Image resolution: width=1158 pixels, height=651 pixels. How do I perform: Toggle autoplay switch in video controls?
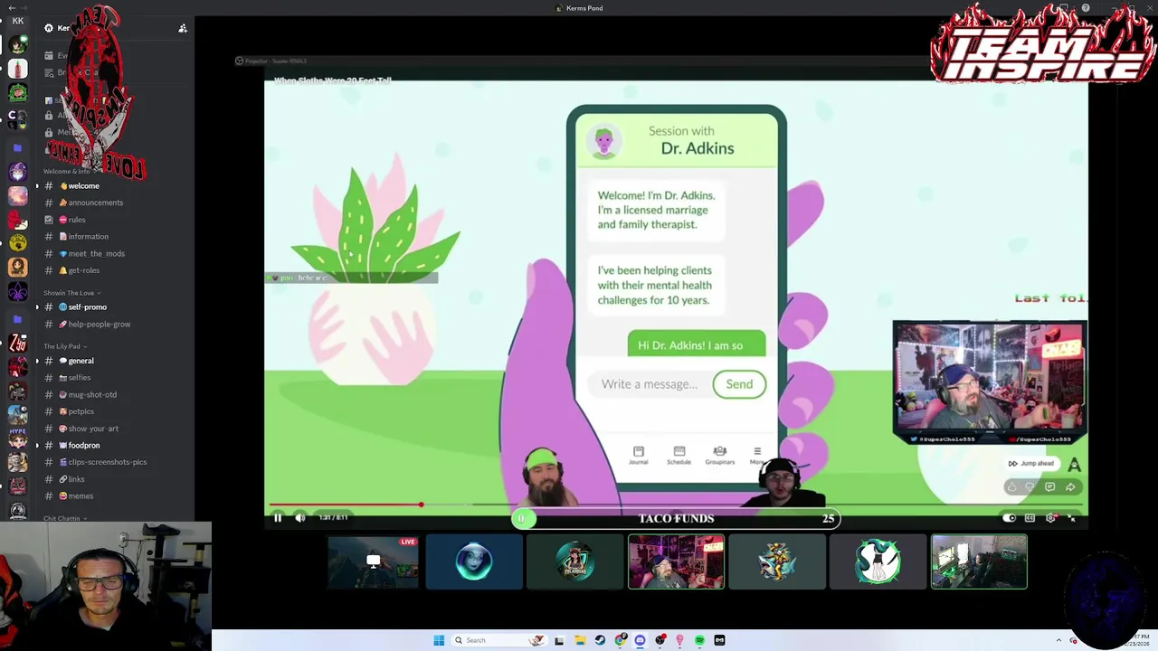pyautogui.click(x=1009, y=518)
